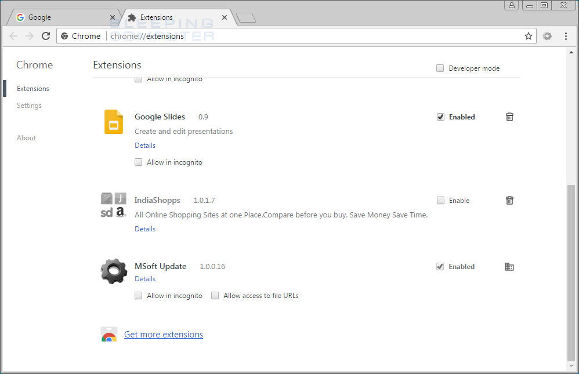The image size is (579, 374).
Task: Open the user profile button in the title bar
Action: pos(512,5)
